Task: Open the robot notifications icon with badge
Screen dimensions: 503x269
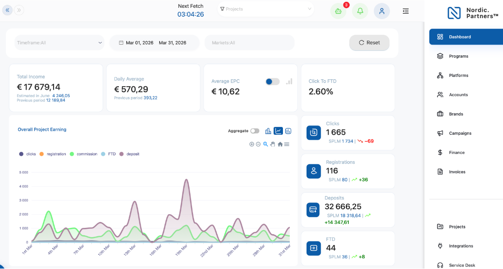Action: tap(338, 11)
